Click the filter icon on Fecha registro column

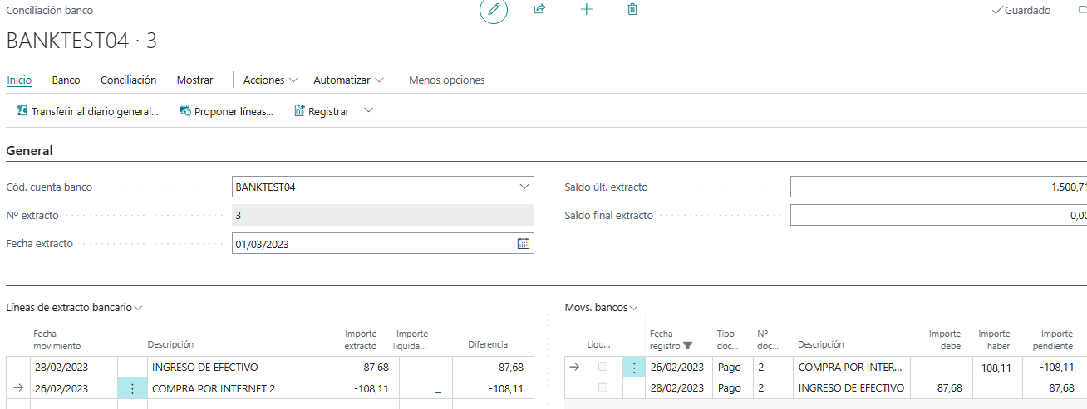pyautogui.click(x=687, y=346)
